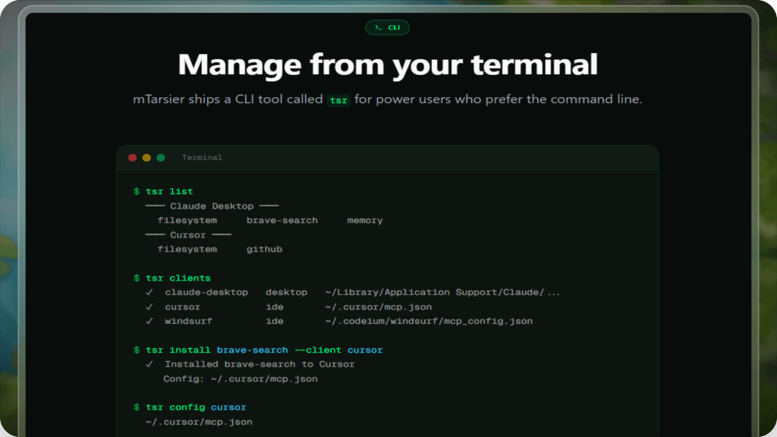Click the green dot in Terminal title bar

pos(161,158)
